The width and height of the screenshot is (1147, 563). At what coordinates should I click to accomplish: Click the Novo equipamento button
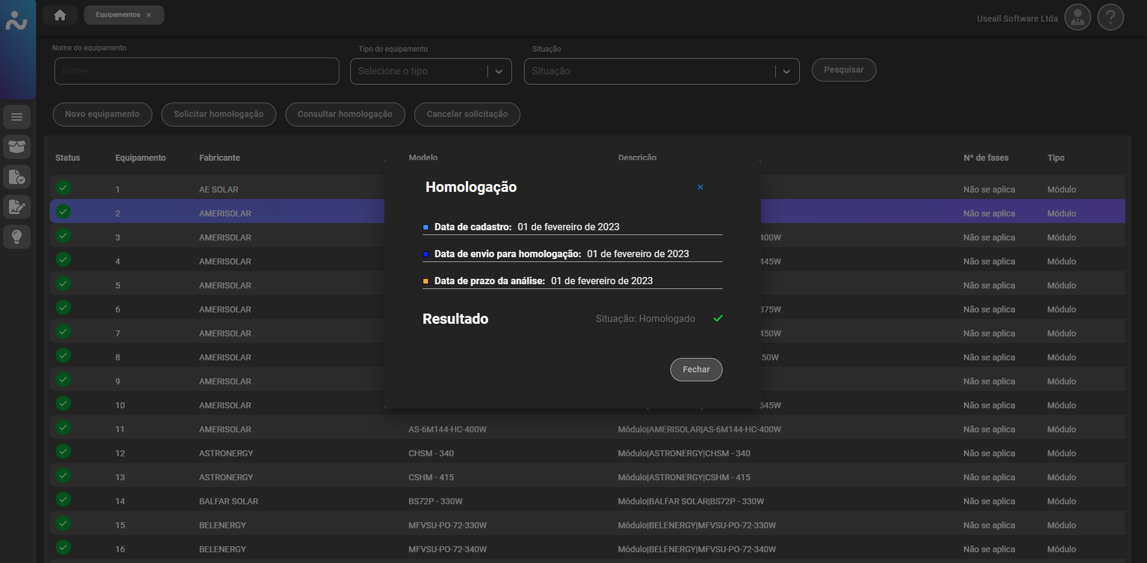coord(103,115)
